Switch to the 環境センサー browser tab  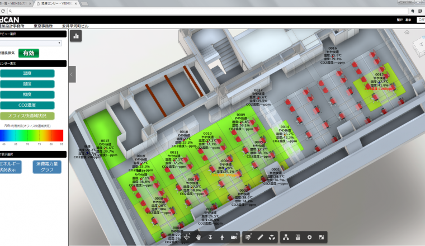click(x=55, y=3)
